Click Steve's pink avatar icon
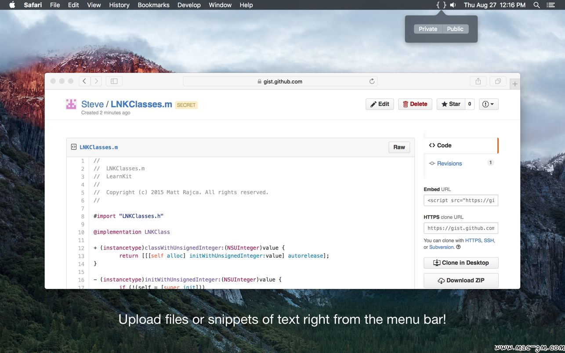 pyautogui.click(x=71, y=104)
